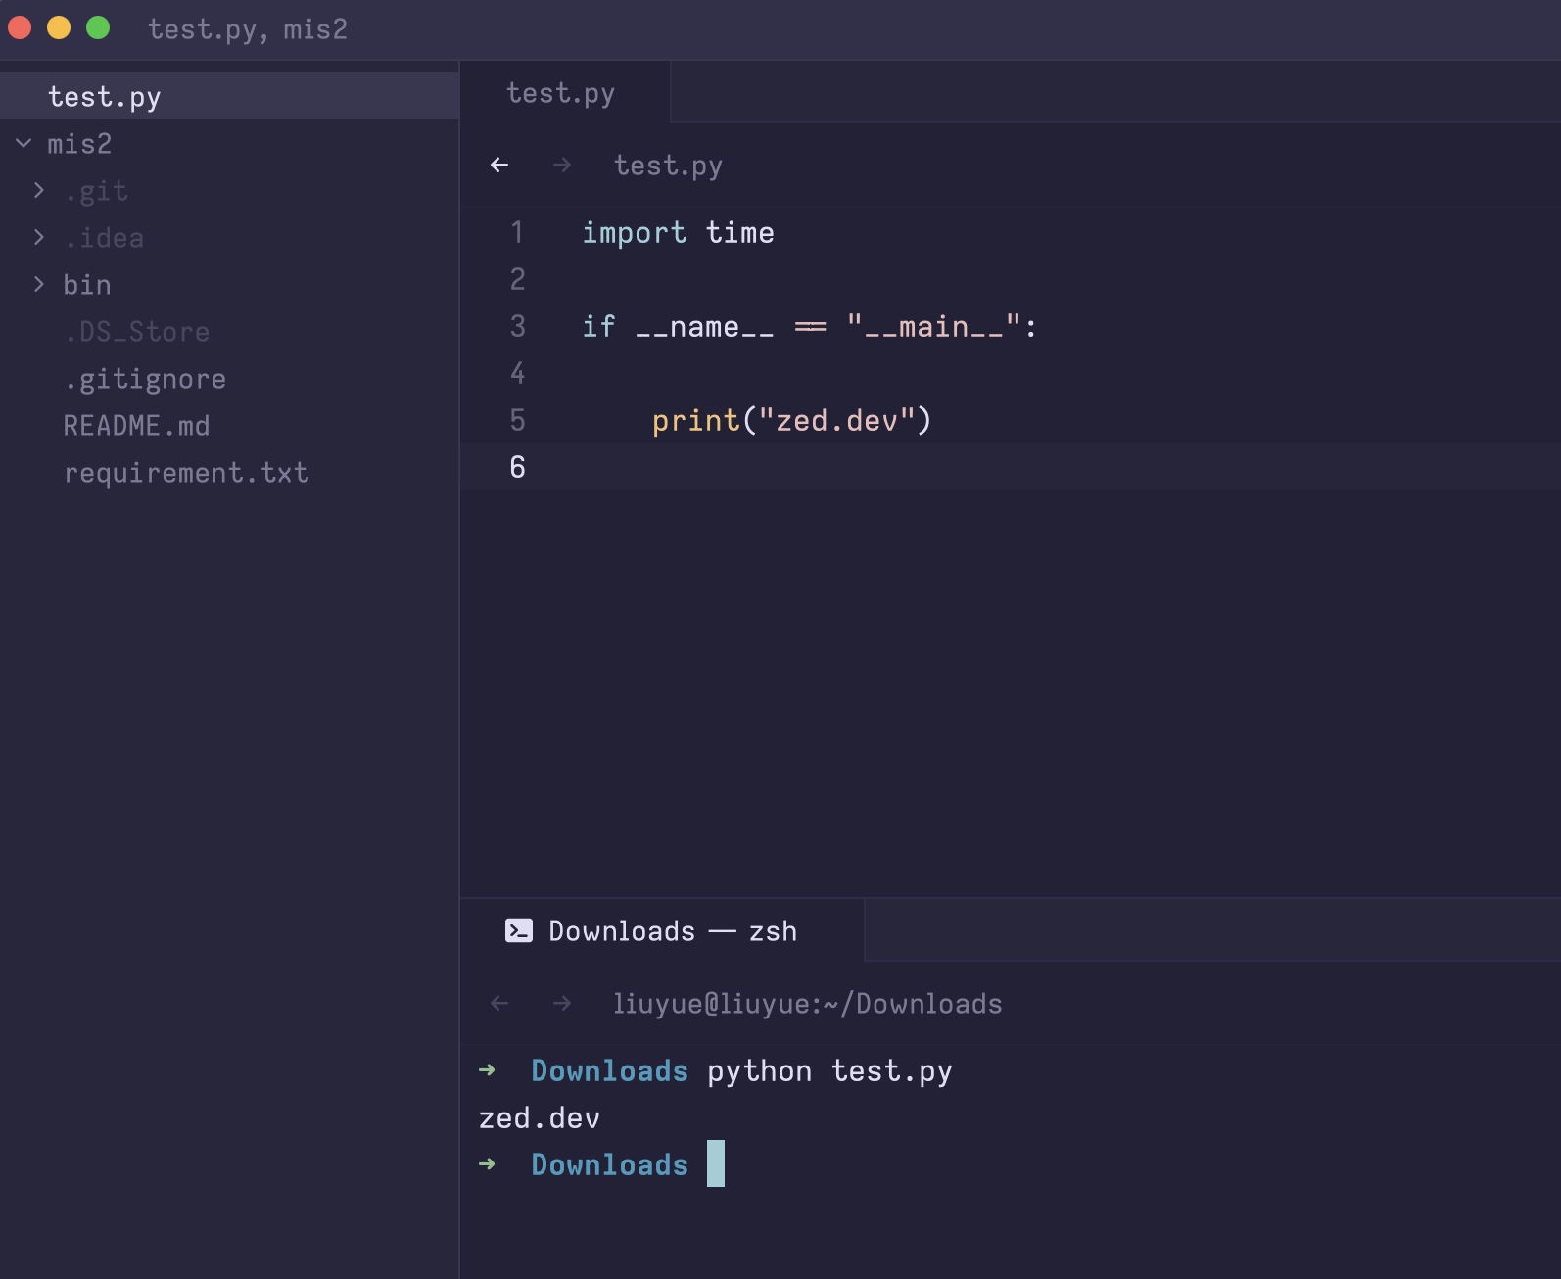Click the editor forward navigation arrow
The image size is (1561, 1279).
click(x=562, y=166)
